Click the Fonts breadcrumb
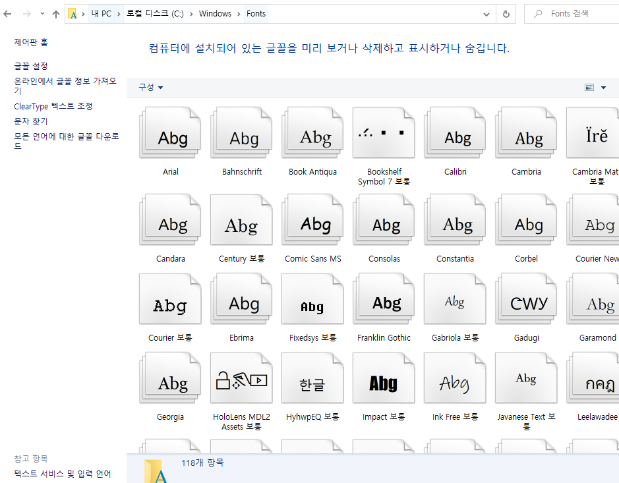This screenshot has width=619, height=483. click(256, 14)
